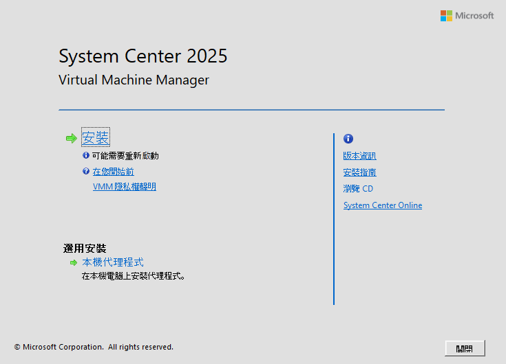Visit the System Center Online link
This screenshot has height=364, width=506.
pos(382,205)
